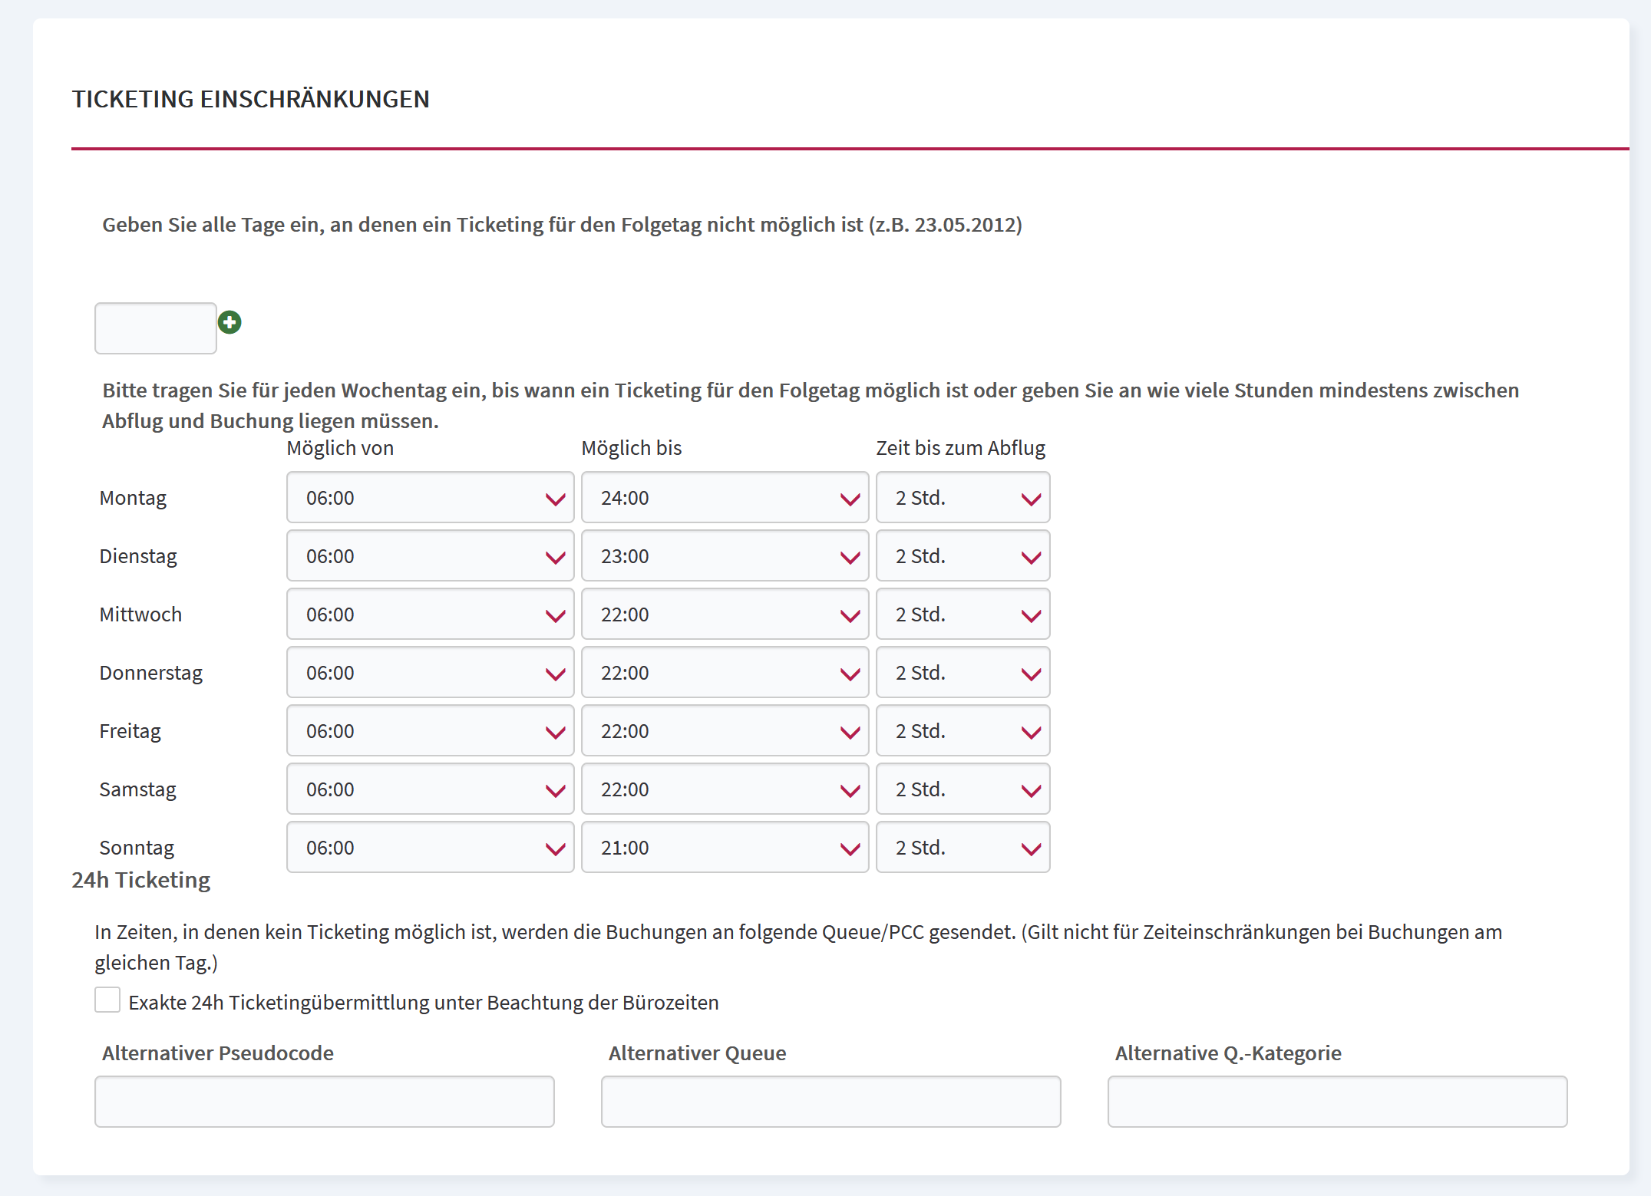
Task: Open Freitag 'Möglich von' dropdown
Action: pyautogui.click(x=431, y=731)
